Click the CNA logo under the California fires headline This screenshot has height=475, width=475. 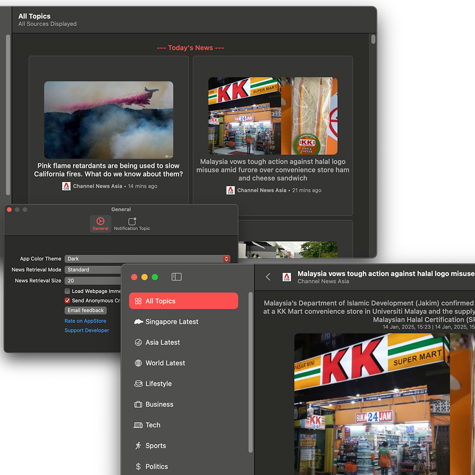click(x=66, y=186)
